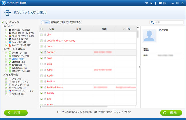Select the Jonsen contact row
The height and width of the screenshot is (120, 186).
coord(88,52)
